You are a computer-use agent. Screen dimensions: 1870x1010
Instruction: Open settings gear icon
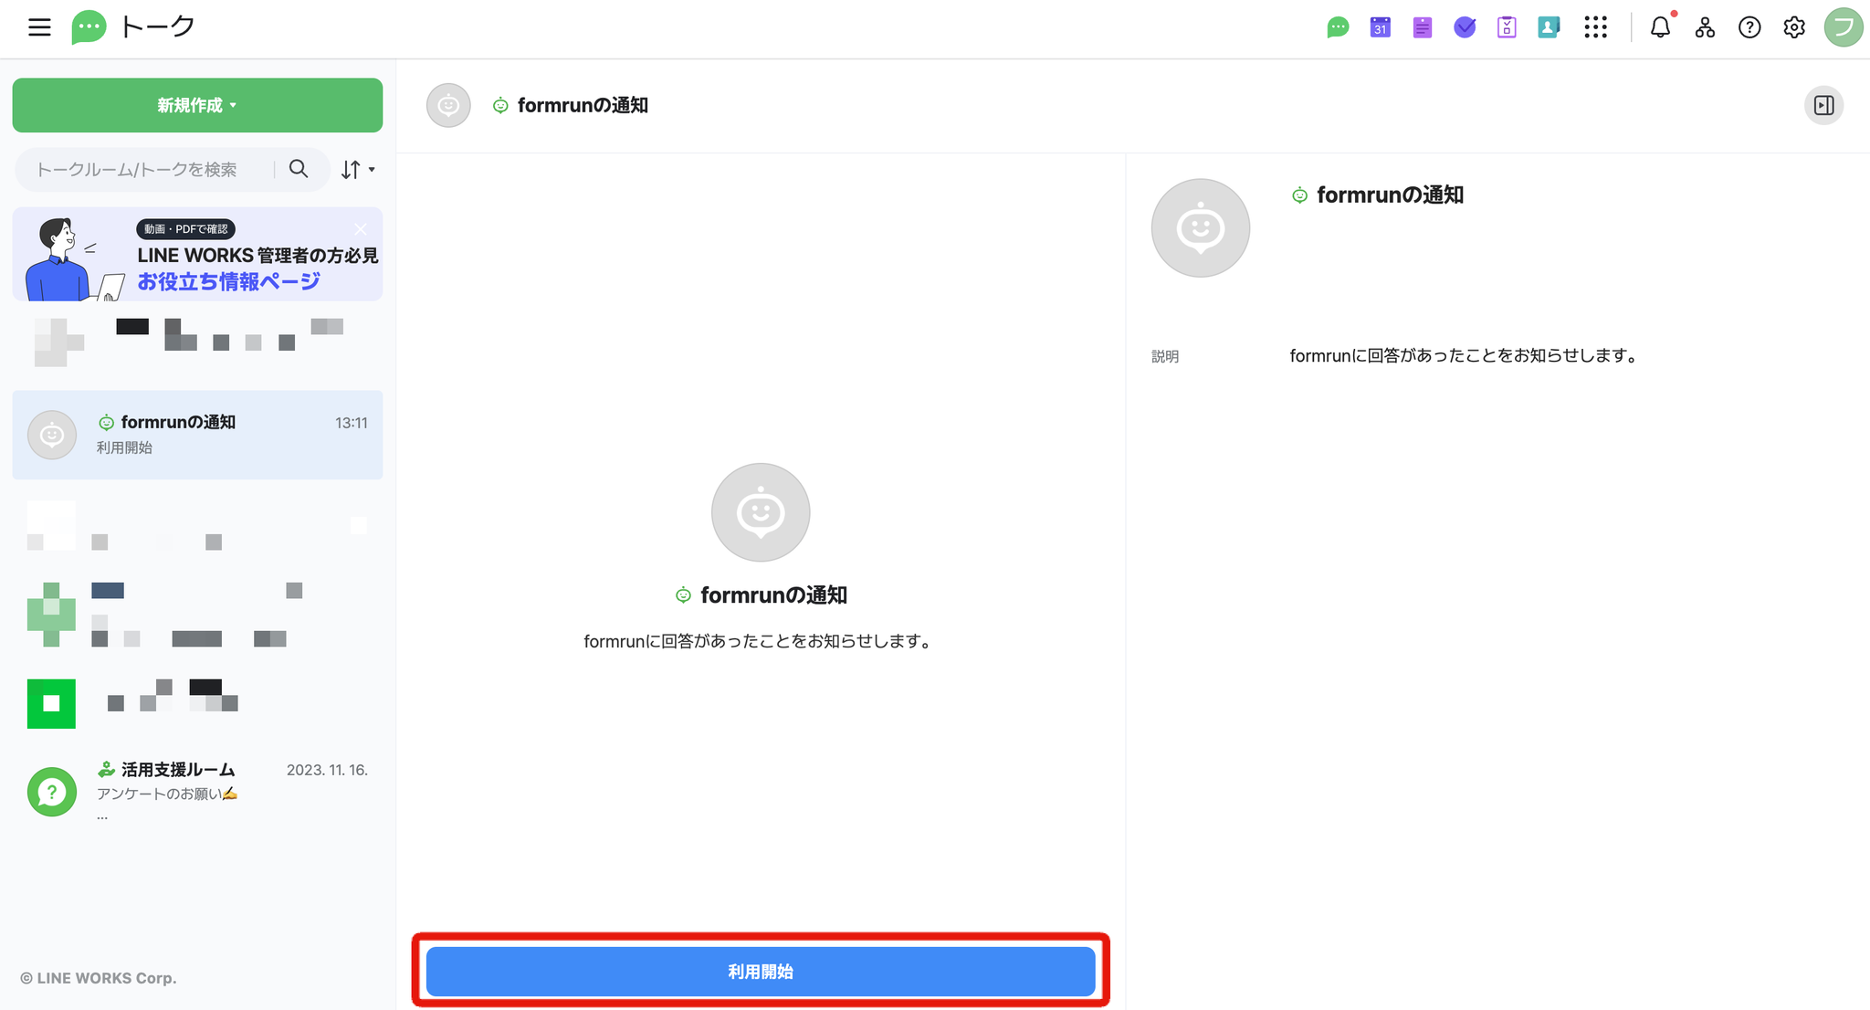tap(1794, 27)
